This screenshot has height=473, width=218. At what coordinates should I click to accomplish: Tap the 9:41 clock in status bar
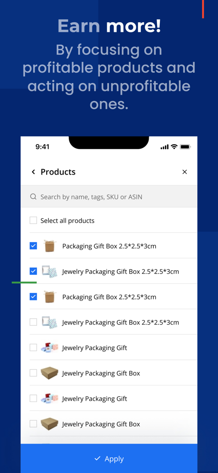coord(42,147)
